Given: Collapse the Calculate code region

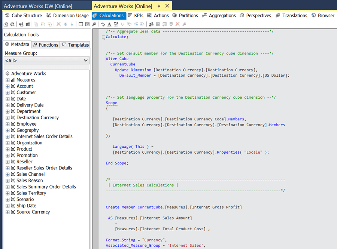Looking at the screenshot, I should coord(103,37).
